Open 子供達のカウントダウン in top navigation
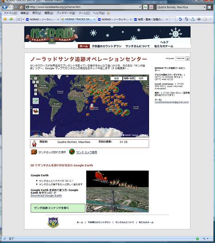Viewport: 215px width, 243px height. (x=107, y=46)
